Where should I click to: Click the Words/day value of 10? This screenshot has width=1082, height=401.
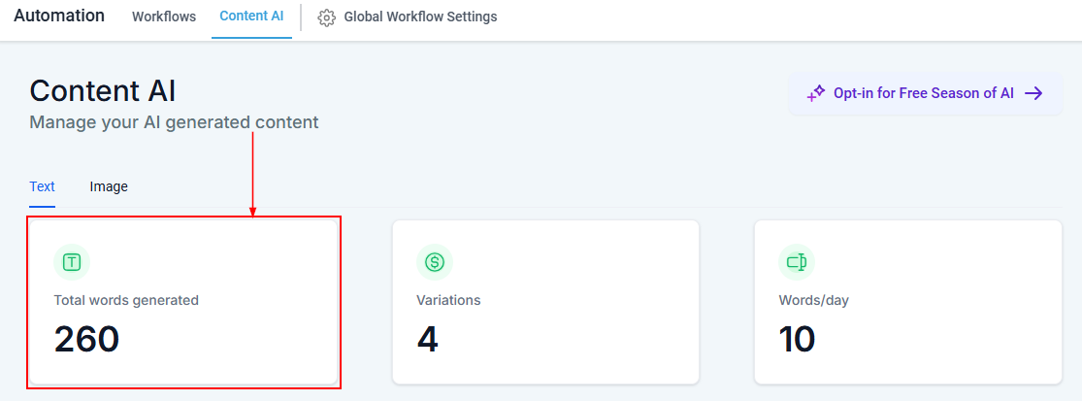pos(797,339)
